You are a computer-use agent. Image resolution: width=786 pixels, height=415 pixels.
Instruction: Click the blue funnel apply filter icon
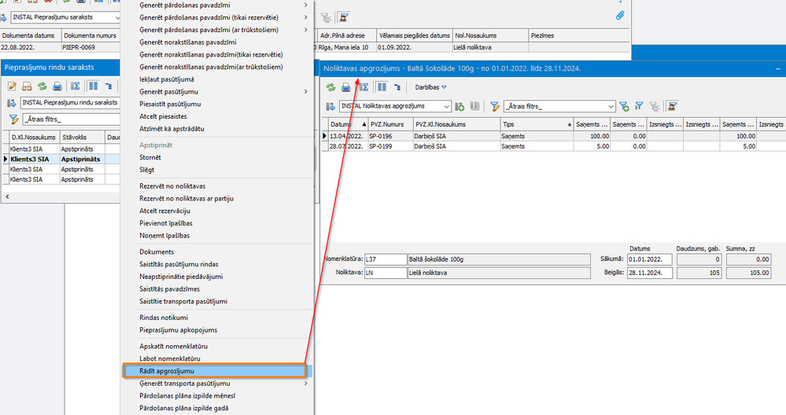pos(639,106)
